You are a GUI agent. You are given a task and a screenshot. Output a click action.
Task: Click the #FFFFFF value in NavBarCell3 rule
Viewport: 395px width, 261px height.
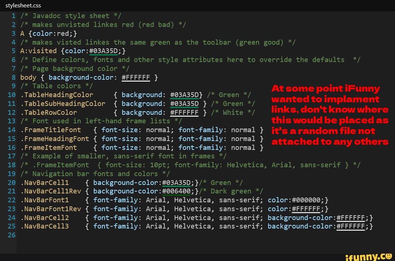(x=351, y=226)
